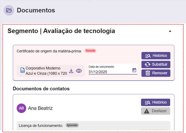
Task: Click the Documentos folder icon
Action: (x=9, y=11)
